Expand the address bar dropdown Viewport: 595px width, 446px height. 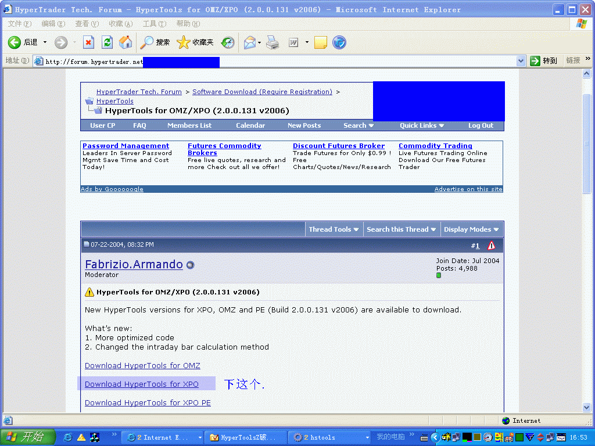click(521, 60)
